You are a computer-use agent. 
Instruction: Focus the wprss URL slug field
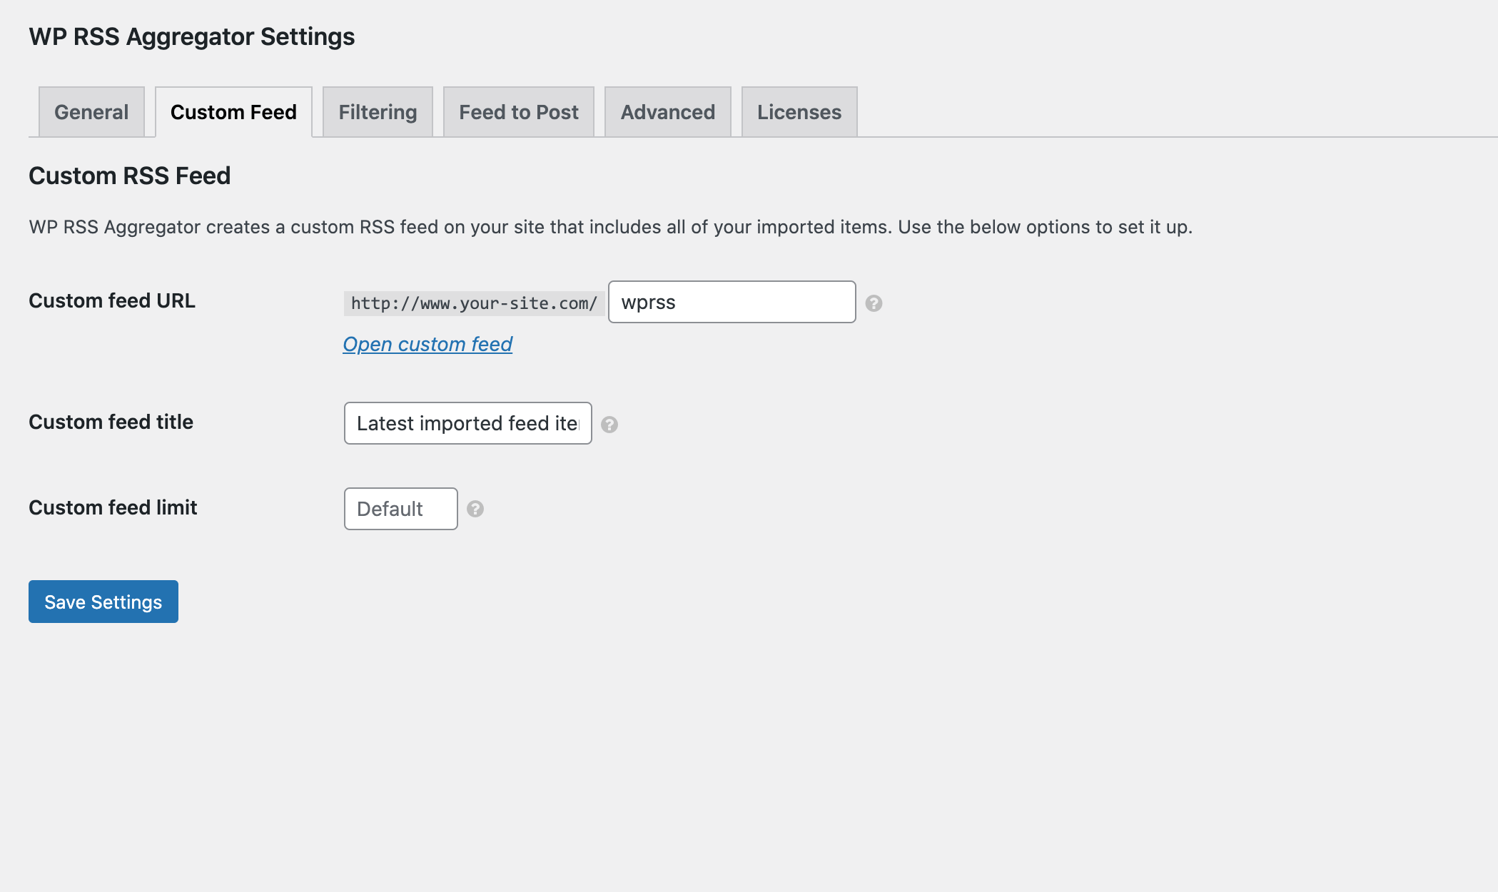coord(732,302)
